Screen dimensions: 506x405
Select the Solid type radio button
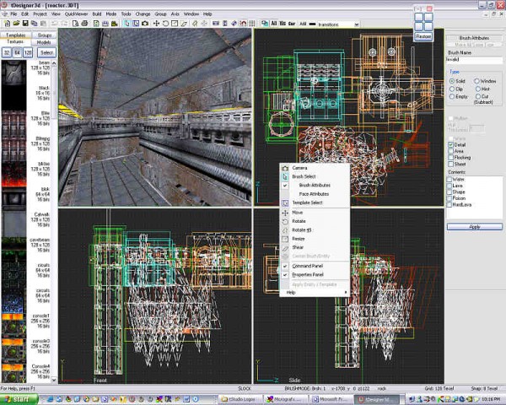tap(450, 81)
